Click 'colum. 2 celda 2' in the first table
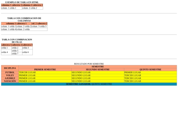 32,8
